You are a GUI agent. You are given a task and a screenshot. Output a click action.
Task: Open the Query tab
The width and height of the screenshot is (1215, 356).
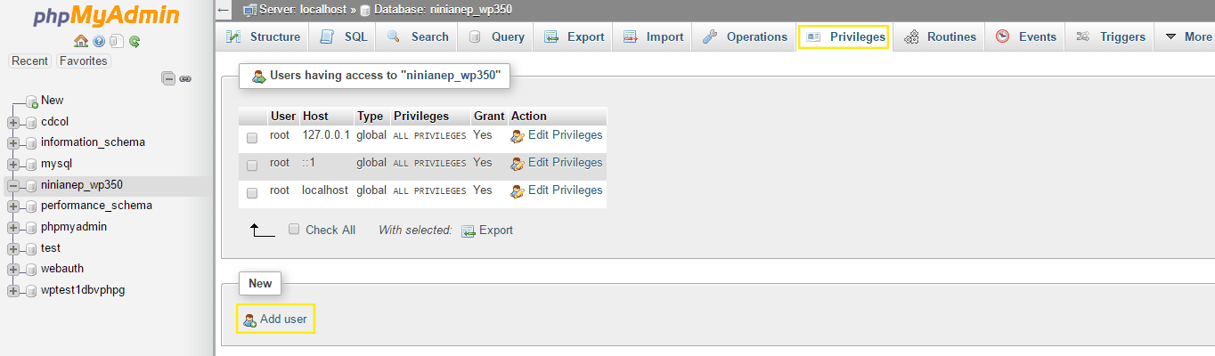point(497,36)
